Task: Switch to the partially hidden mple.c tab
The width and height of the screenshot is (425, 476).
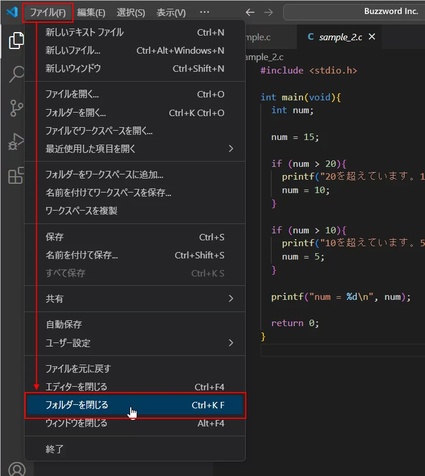Action: pyautogui.click(x=271, y=37)
